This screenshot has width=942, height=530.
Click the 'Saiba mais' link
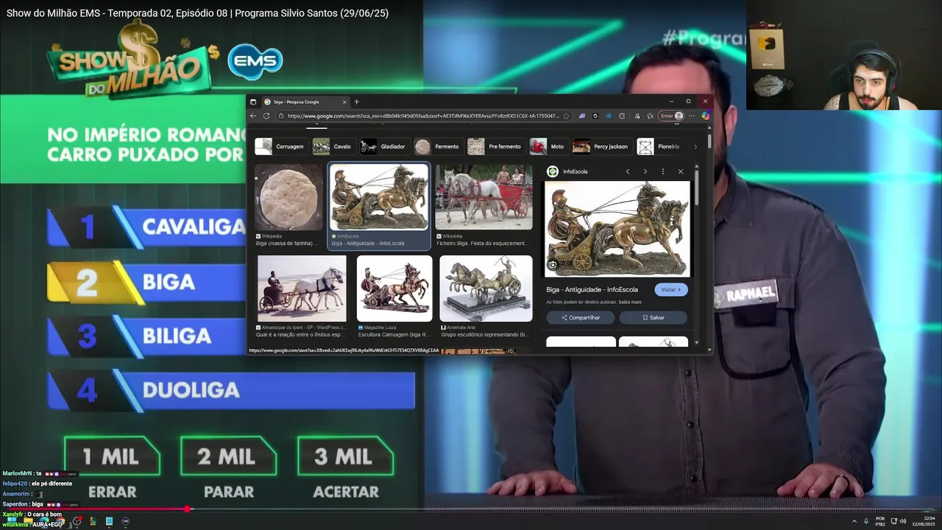point(629,302)
